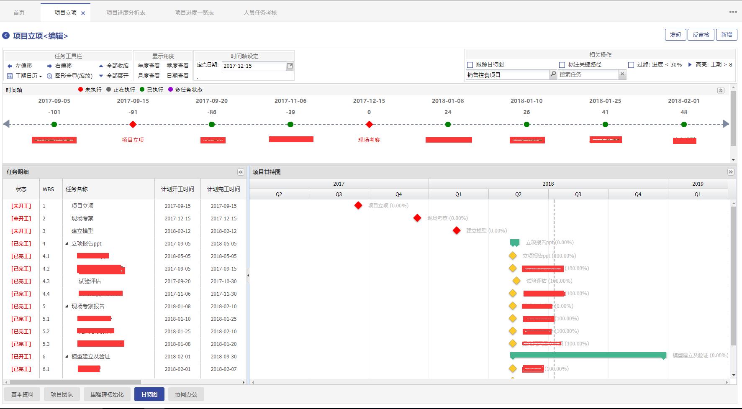
Task: Select the 现场考察 red timeline milestone
Action: (x=369, y=125)
